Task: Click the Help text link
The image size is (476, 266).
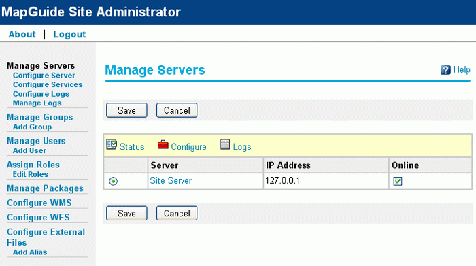Action: point(462,70)
